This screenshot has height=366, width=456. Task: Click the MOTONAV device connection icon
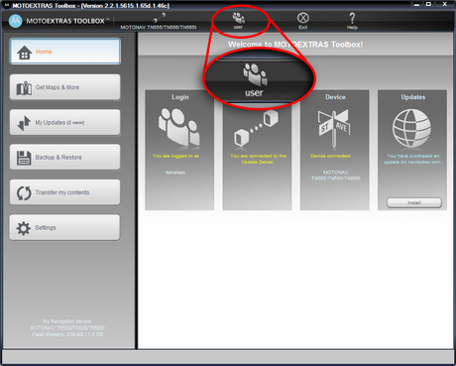point(159,18)
